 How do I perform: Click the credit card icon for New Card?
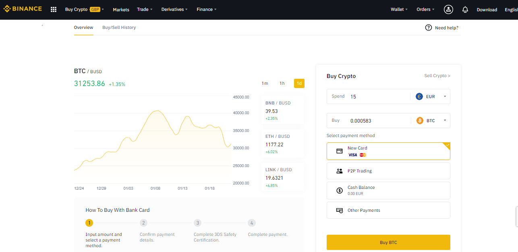point(339,151)
